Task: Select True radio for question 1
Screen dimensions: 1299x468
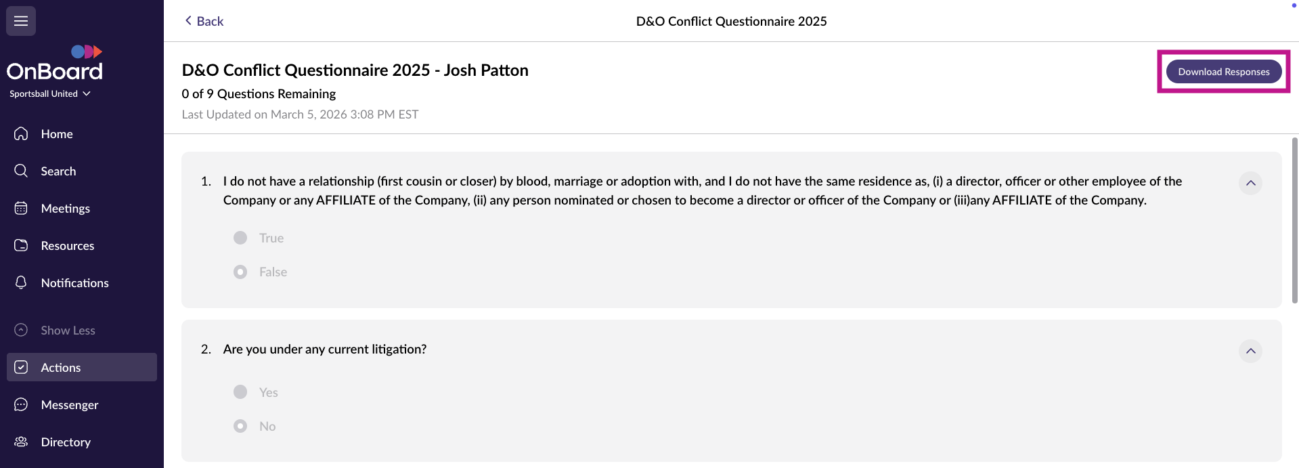Action: click(240, 238)
